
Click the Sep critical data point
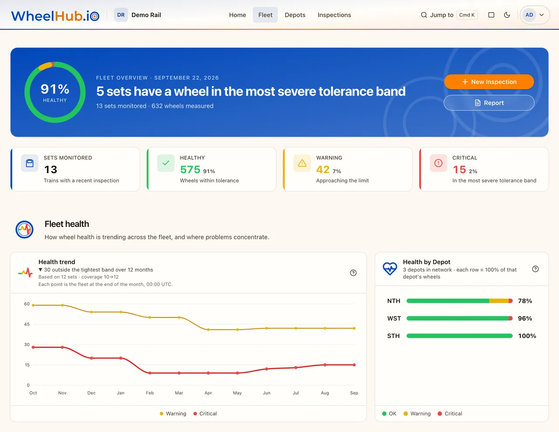point(354,365)
